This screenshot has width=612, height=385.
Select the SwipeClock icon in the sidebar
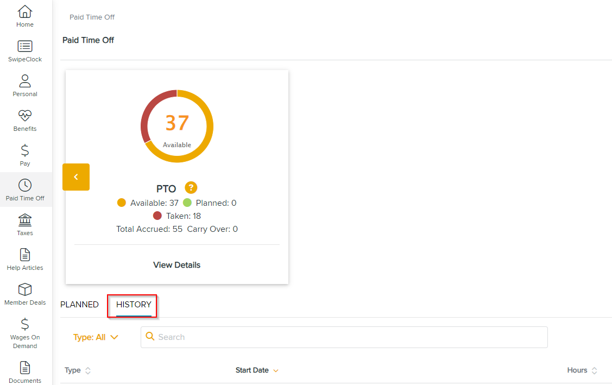click(24, 47)
